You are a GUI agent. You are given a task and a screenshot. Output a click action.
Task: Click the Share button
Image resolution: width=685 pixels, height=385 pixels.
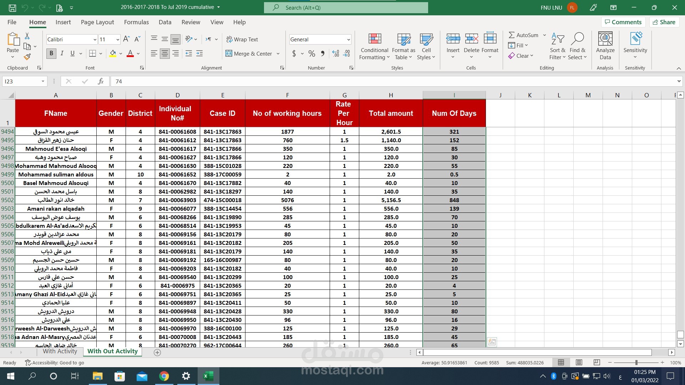tap(664, 22)
